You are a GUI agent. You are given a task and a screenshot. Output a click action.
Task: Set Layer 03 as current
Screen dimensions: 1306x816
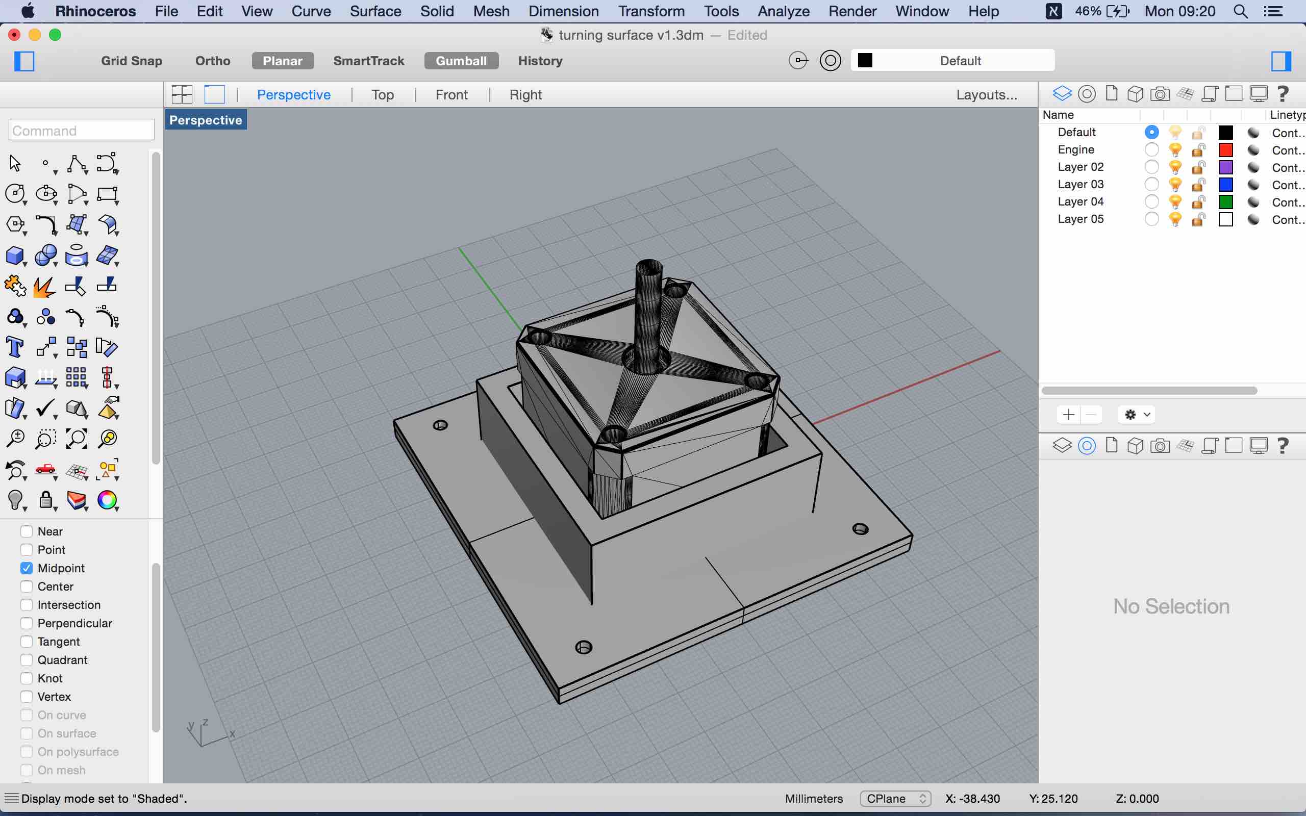[1151, 184]
